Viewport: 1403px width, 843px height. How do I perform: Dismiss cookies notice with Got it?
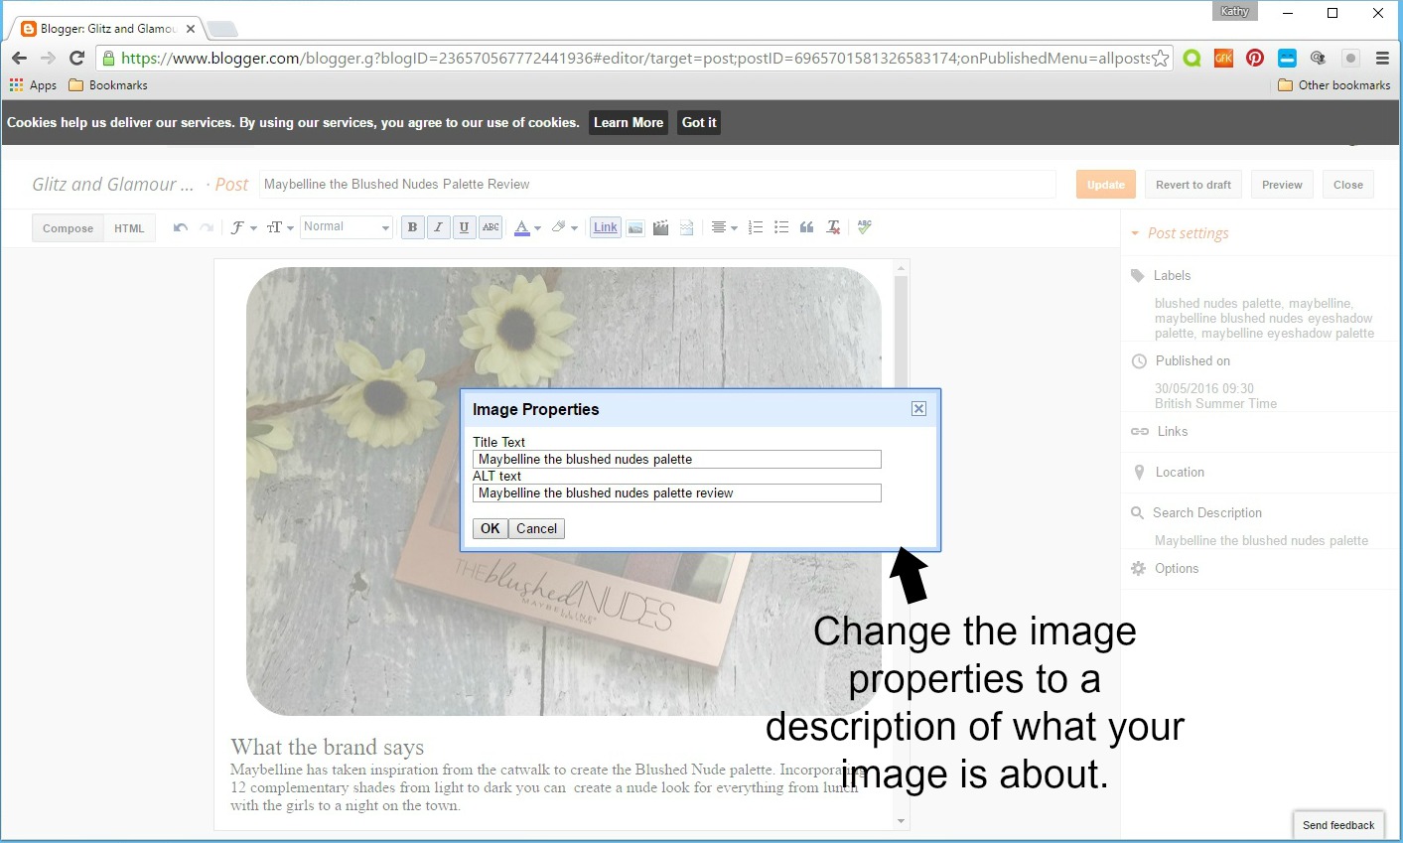(698, 122)
